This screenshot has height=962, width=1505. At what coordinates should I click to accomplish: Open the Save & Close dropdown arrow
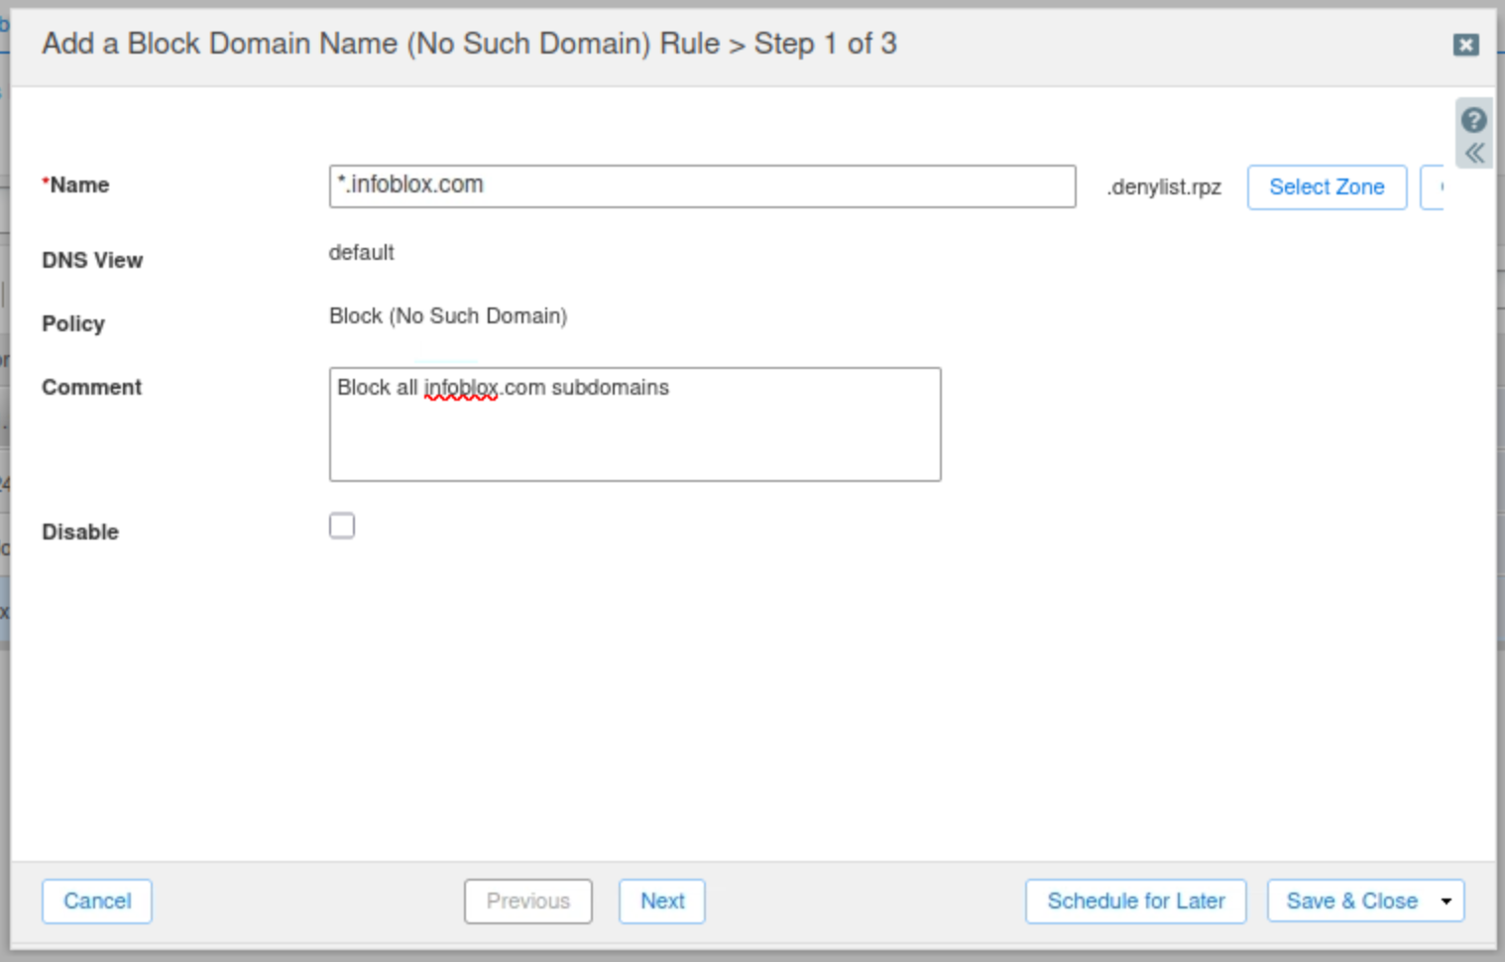[1447, 902]
